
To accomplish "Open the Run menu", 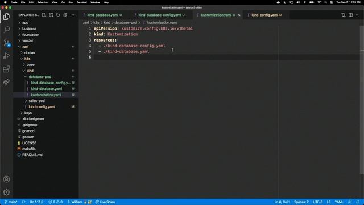I will 71,2.
